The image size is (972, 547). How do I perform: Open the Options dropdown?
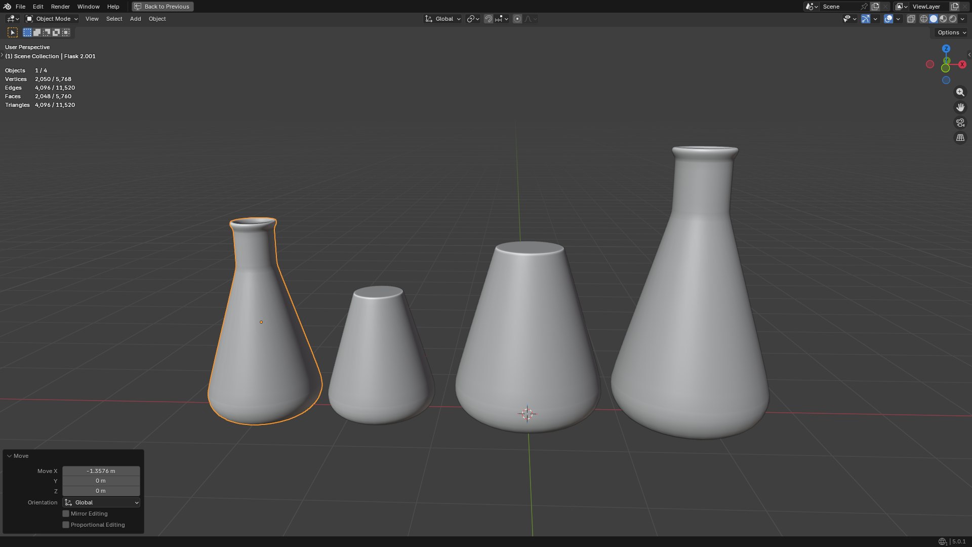pos(951,32)
